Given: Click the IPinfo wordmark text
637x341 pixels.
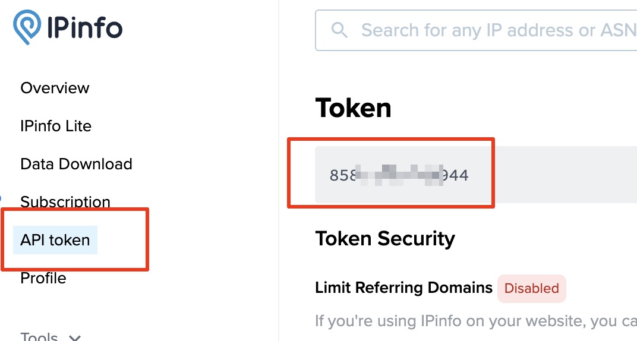Looking at the screenshot, I should (x=84, y=27).
